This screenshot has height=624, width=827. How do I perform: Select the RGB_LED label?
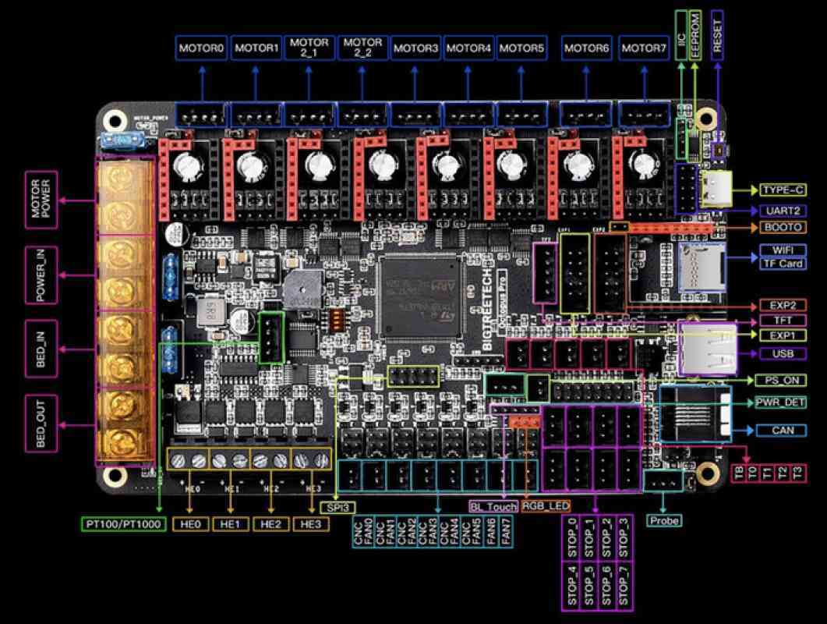click(x=546, y=505)
